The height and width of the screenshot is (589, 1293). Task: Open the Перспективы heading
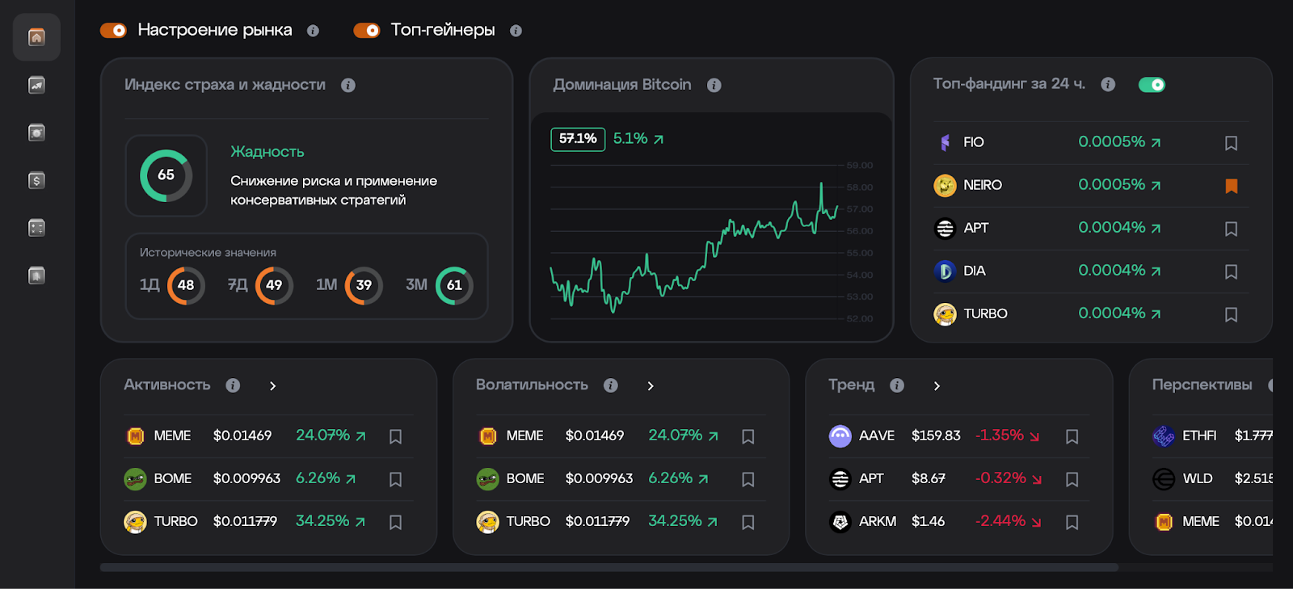point(1202,385)
